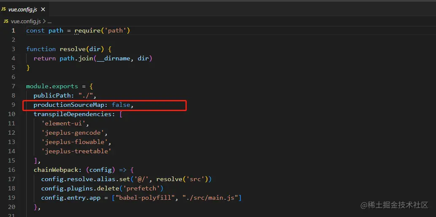Screen dimensions: 436x217
Task: Click the return keyword on line 4
Action: point(45,58)
